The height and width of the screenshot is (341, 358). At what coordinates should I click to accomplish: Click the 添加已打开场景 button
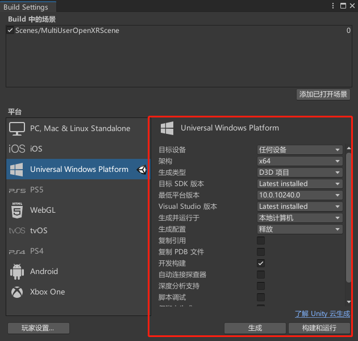click(x=323, y=94)
